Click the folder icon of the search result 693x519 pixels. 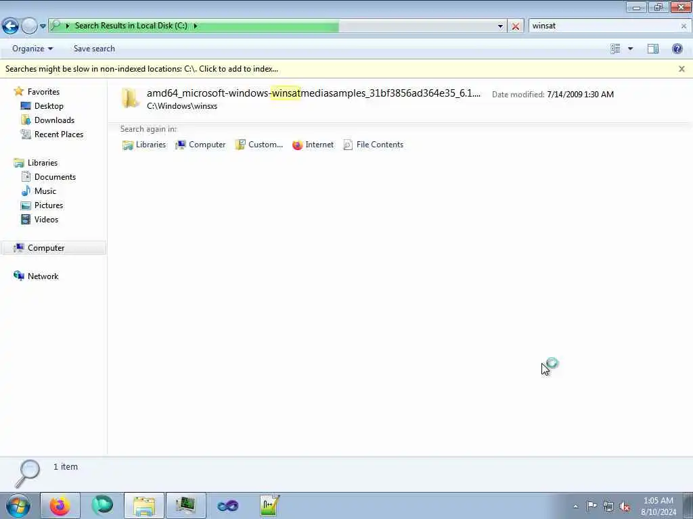[x=130, y=97]
